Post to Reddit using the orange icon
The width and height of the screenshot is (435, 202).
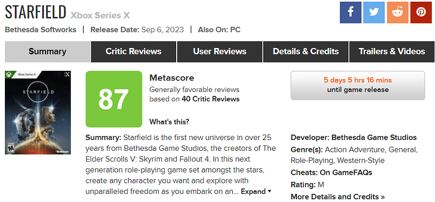tap(397, 12)
